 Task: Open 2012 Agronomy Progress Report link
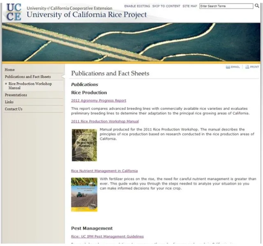tap(99, 100)
